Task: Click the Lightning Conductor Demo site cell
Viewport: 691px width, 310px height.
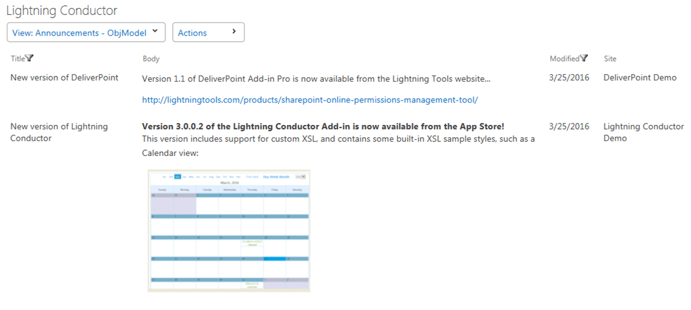Action: pyautogui.click(x=643, y=132)
